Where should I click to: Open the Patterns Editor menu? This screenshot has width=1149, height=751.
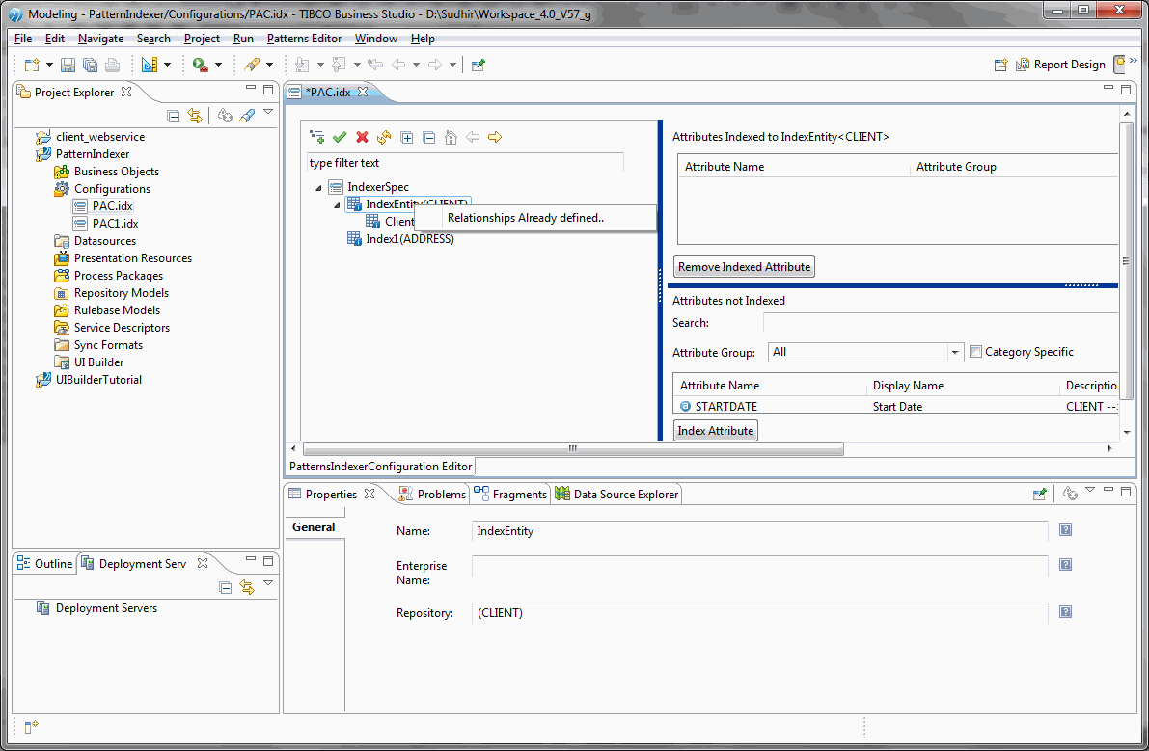tap(304, 38)
